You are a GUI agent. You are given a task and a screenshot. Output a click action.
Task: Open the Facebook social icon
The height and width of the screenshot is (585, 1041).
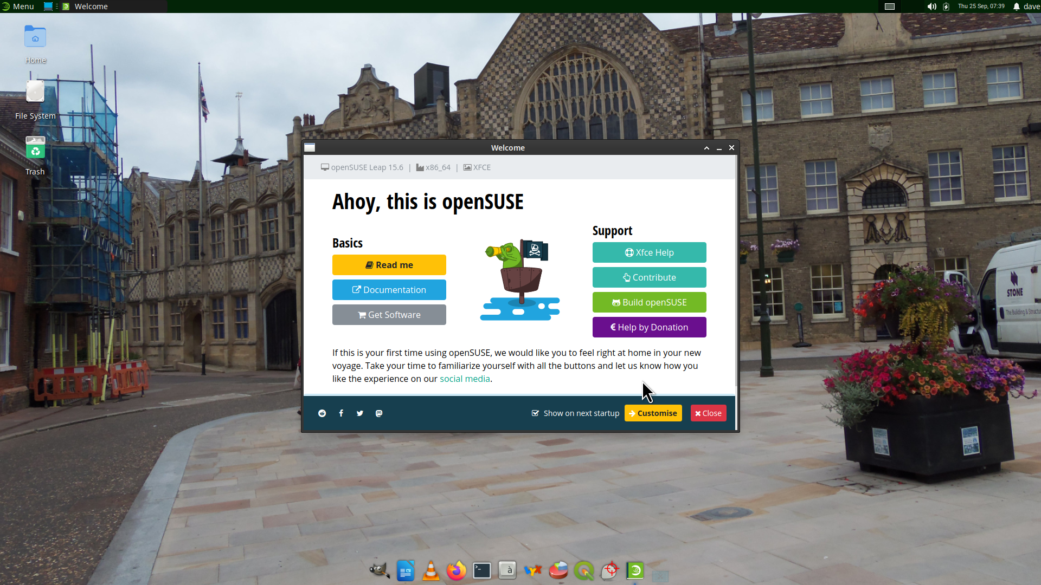coord(341,413)
